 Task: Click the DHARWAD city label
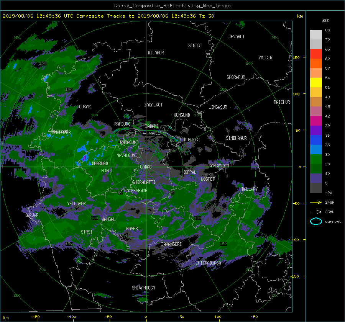pyautogui.click(x=100, y=163)
